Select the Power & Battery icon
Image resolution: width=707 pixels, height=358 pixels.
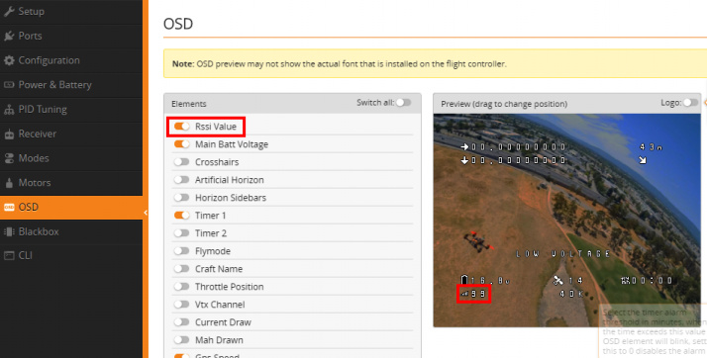9,85
